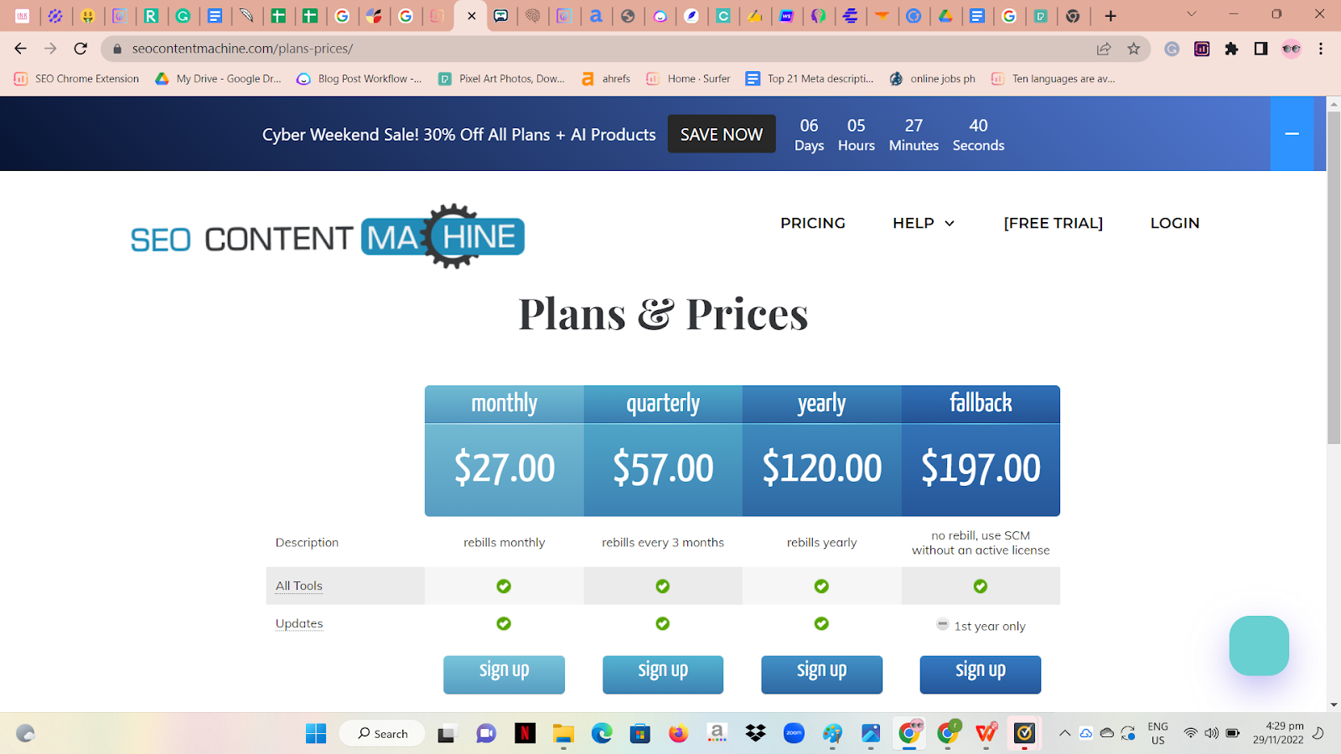The image size is (1341, 754).
Task: Expand the HELP menu dropdown
Action: point(924,223)
